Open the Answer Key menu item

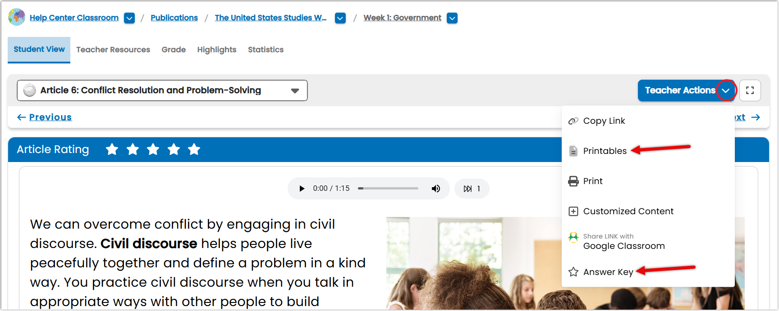click(x=648, y=272)
